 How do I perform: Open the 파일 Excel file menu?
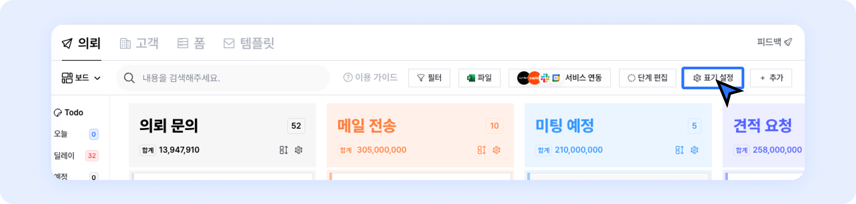(x=479, y=78)
